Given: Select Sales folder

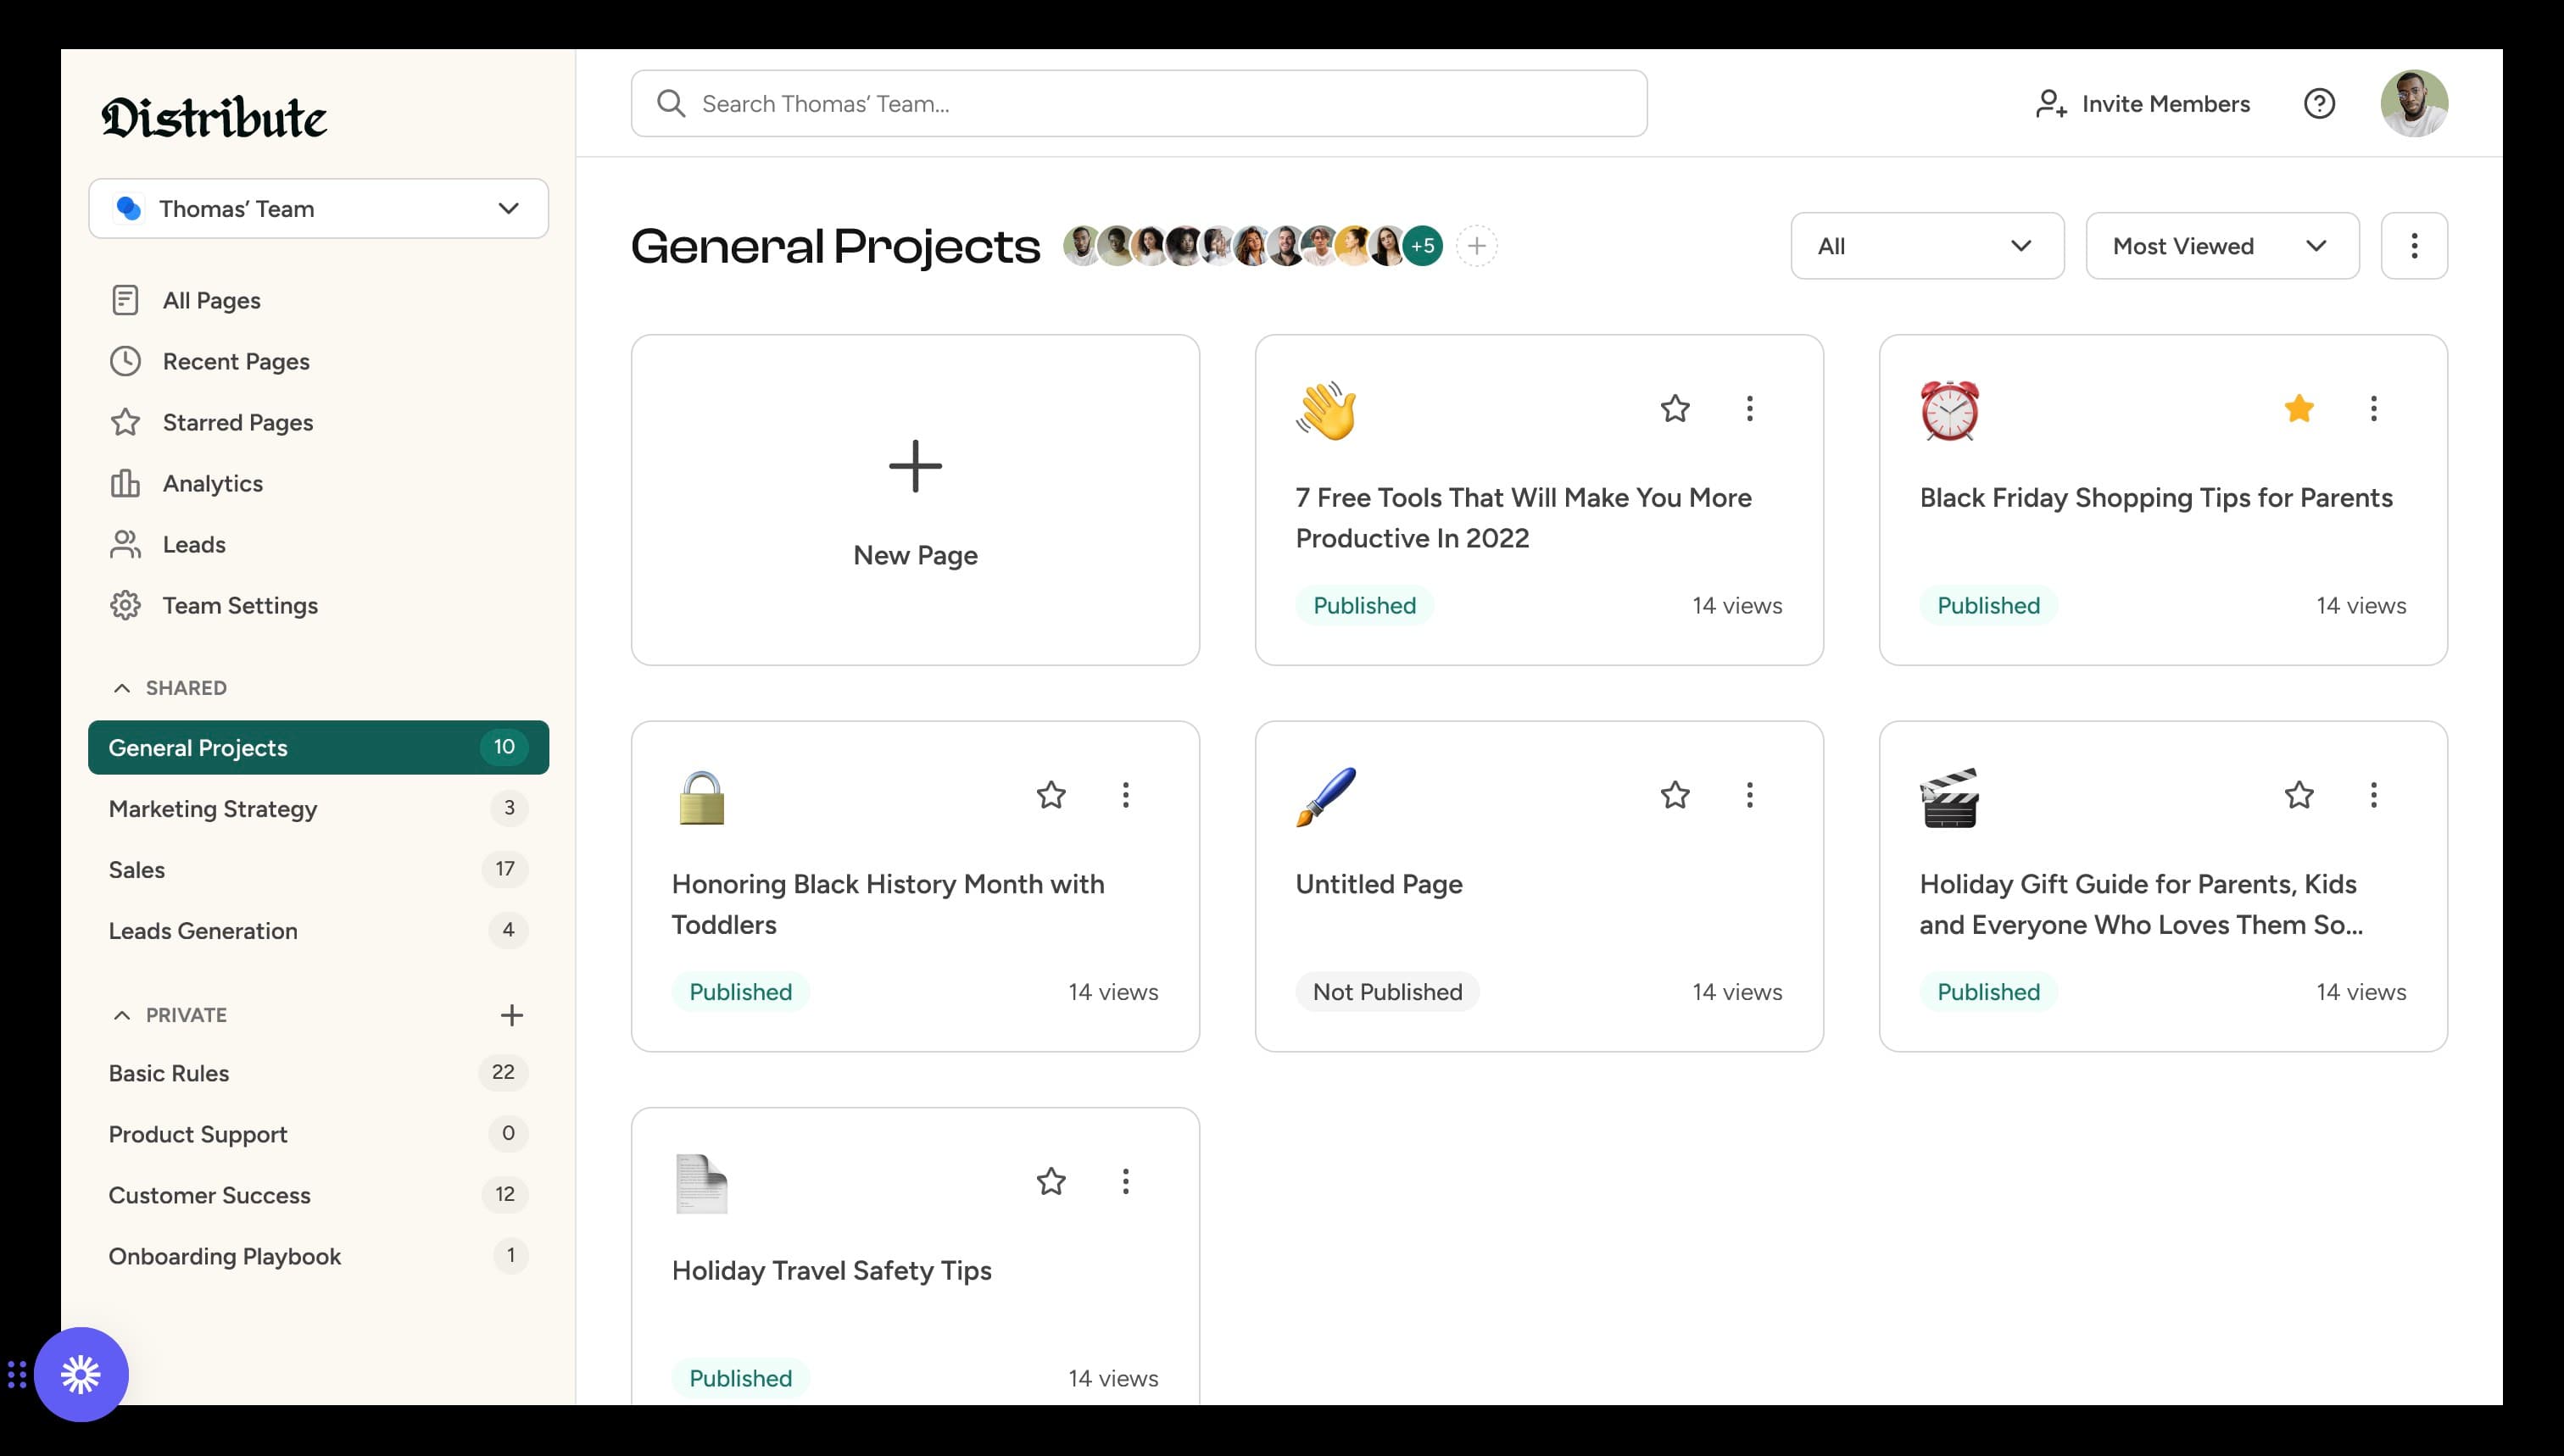Looking at the screenshot, I should point(318,869).
